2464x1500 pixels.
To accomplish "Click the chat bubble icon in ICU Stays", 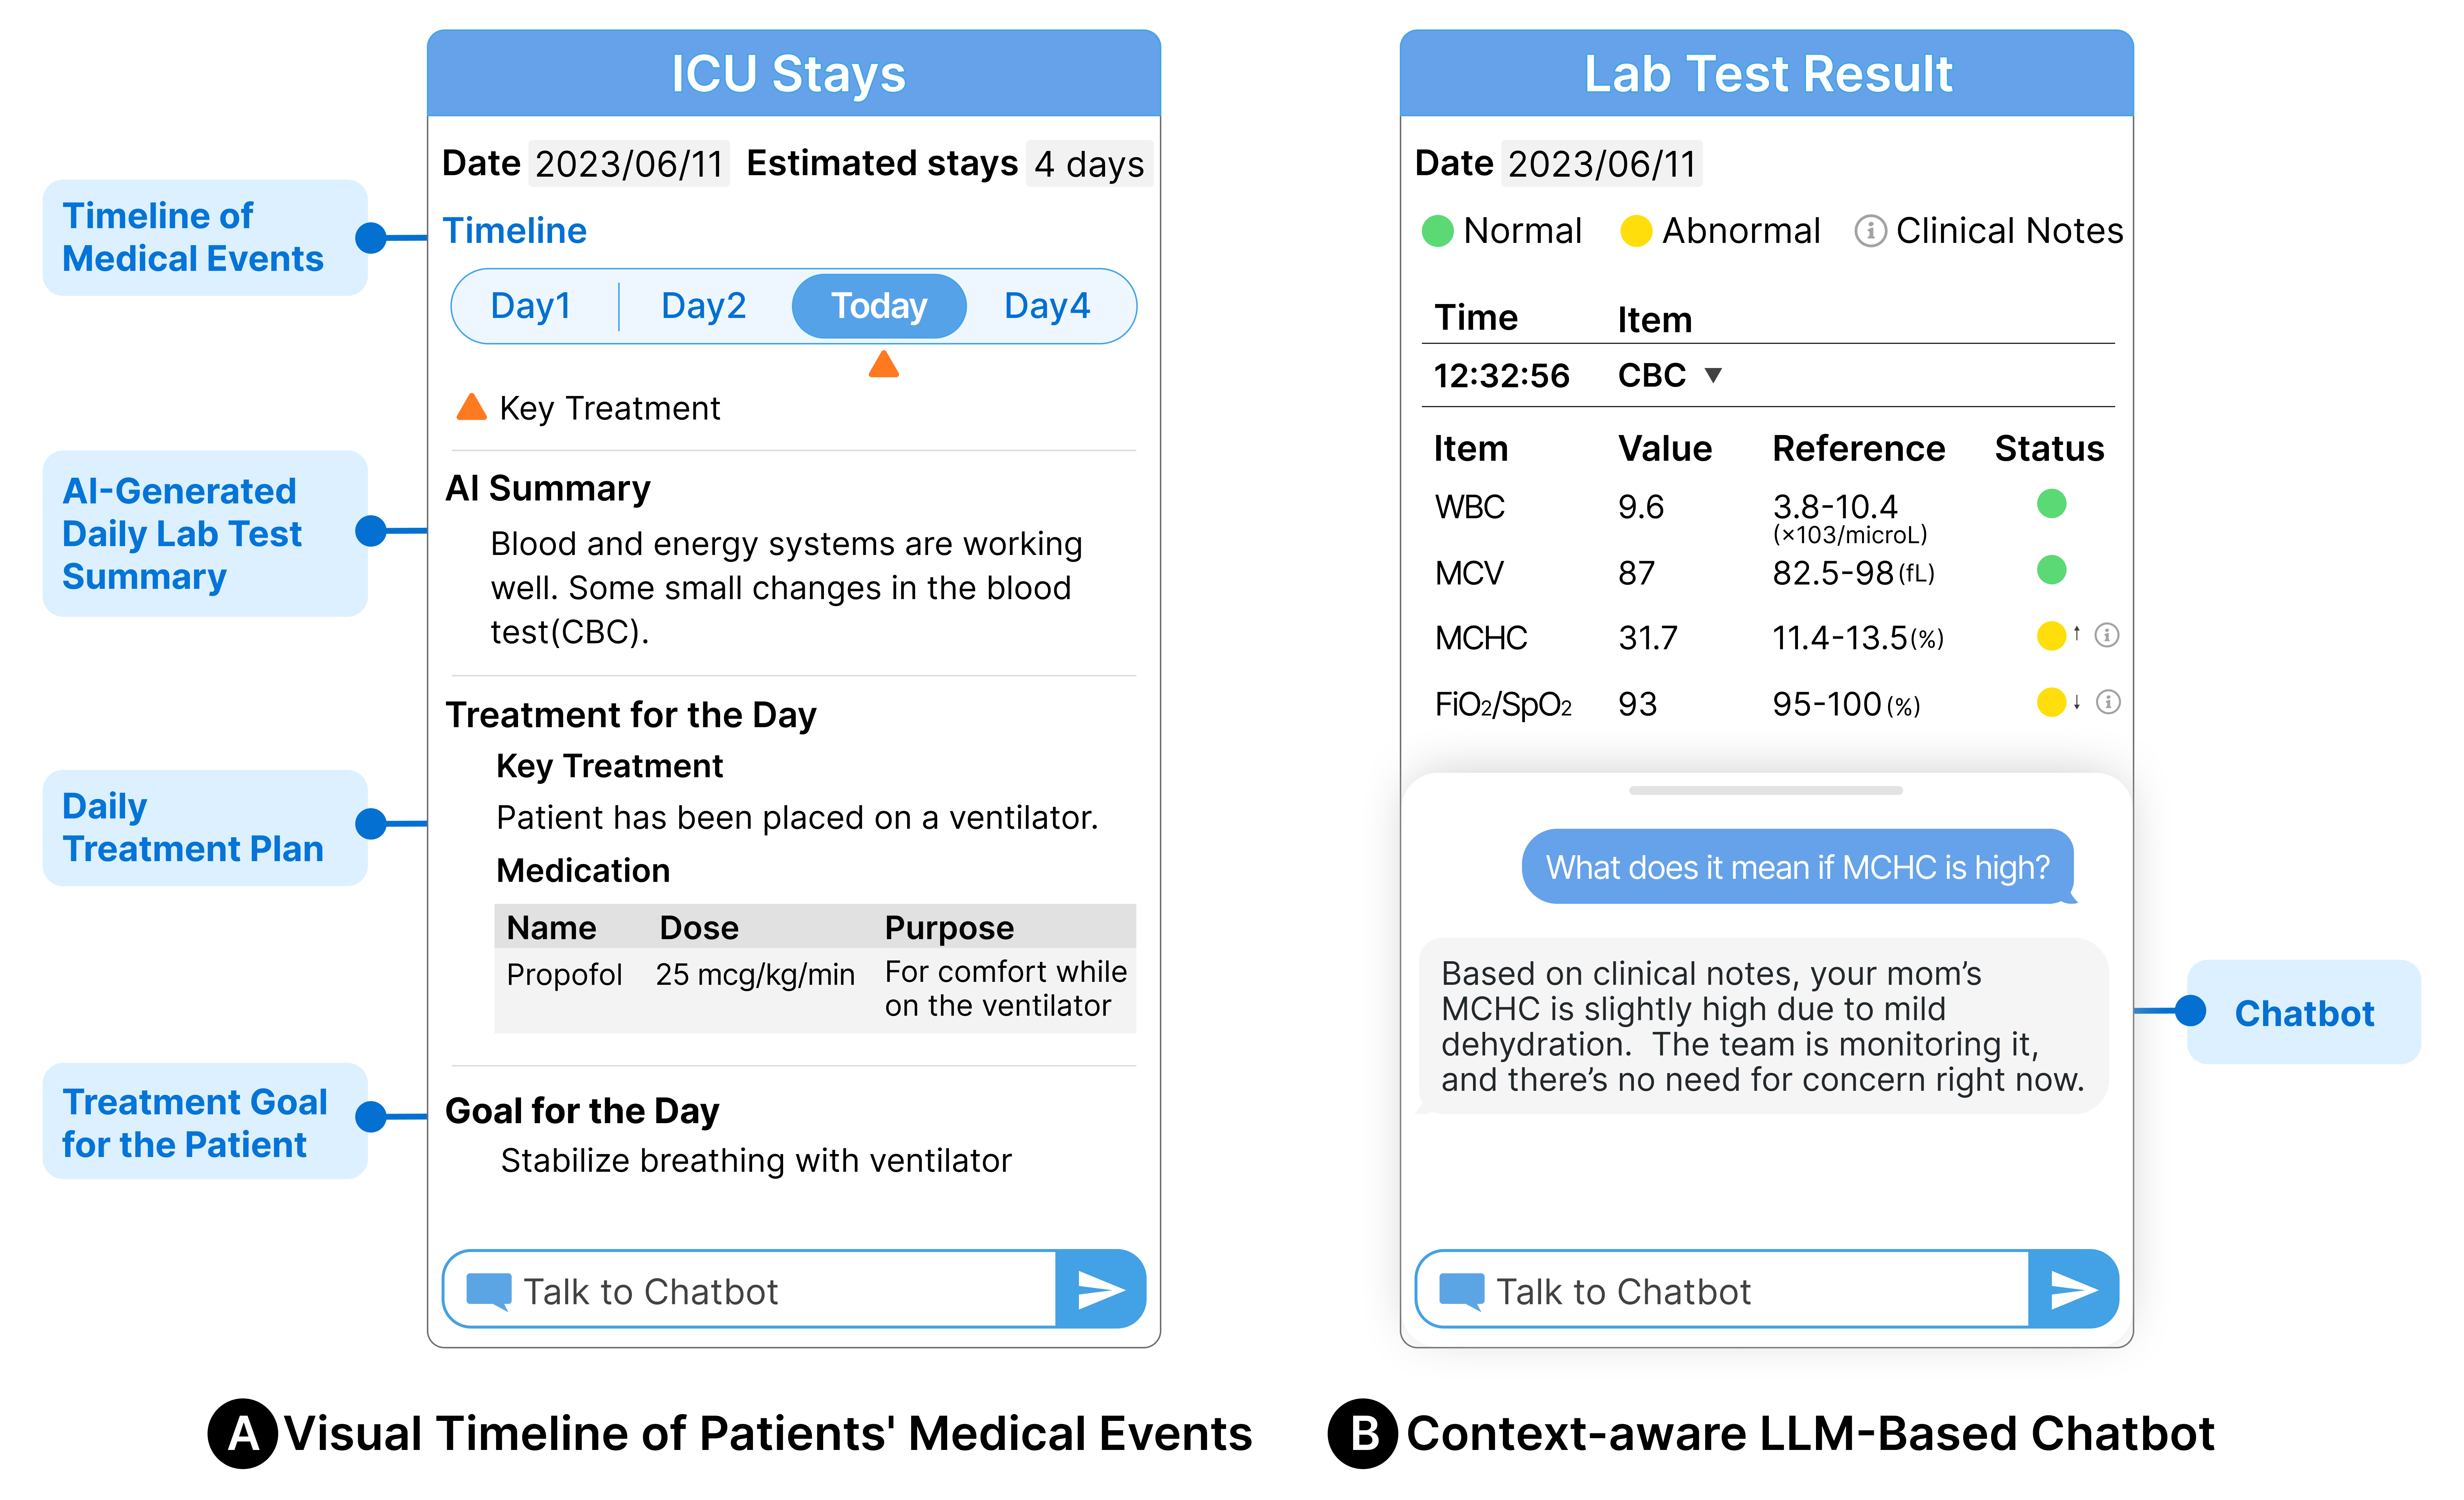I will (x=489, y=1290).
